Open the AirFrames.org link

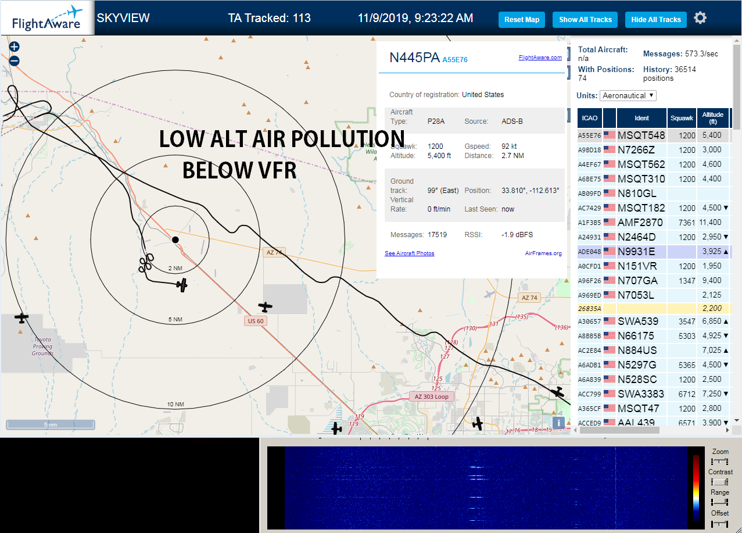coord(543,253)
